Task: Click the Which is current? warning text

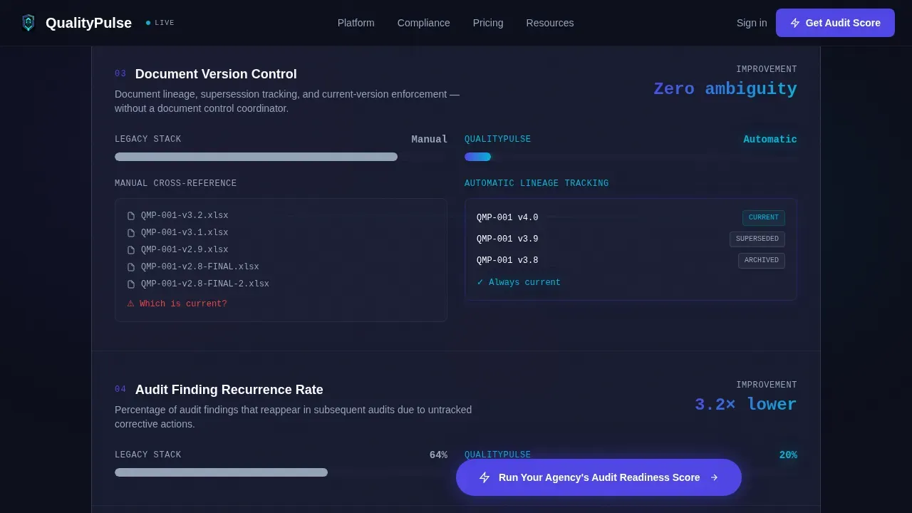Action: coord(183,304)
